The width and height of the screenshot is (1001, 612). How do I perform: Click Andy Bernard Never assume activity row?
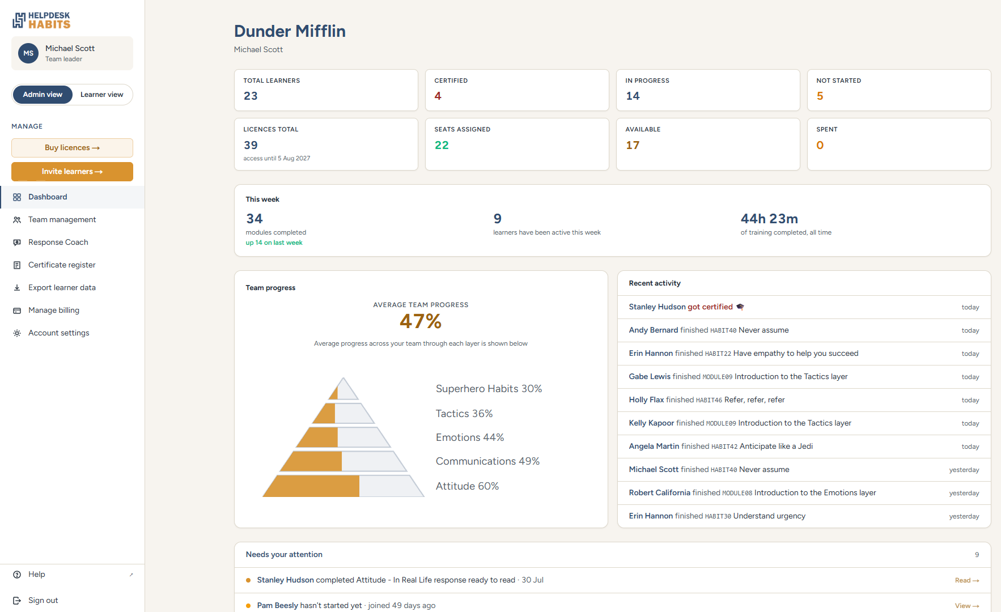[804, 330]
